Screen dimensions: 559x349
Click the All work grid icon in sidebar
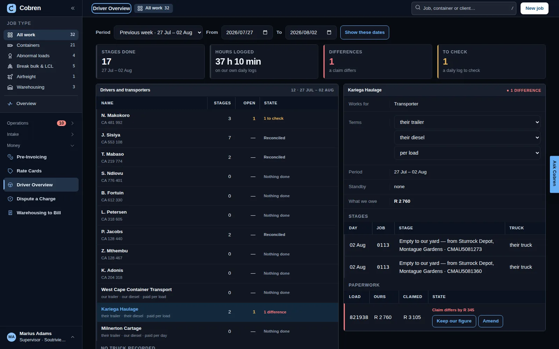click(10, 35)
